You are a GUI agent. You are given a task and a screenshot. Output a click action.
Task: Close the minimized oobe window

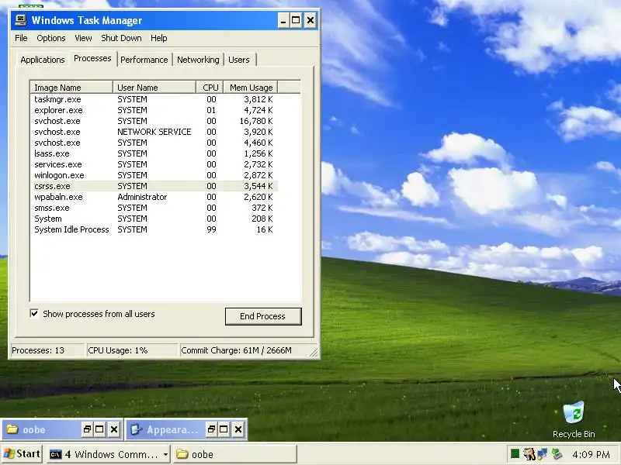pos(114,429)
